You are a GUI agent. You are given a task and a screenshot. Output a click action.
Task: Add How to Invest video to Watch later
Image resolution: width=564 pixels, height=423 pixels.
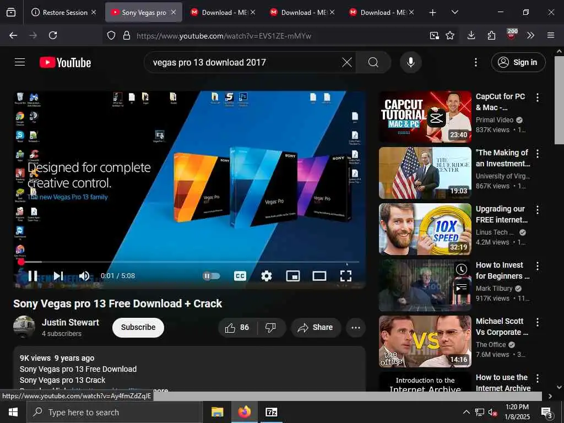coord(461,269)
